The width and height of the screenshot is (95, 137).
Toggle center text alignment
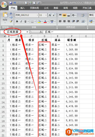pos(64,21)
